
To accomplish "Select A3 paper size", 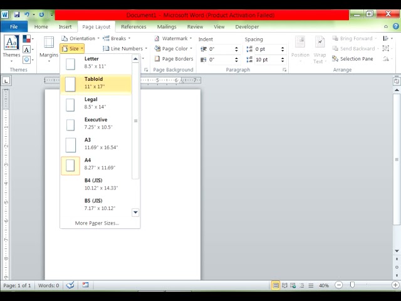I will coord(96,145).
